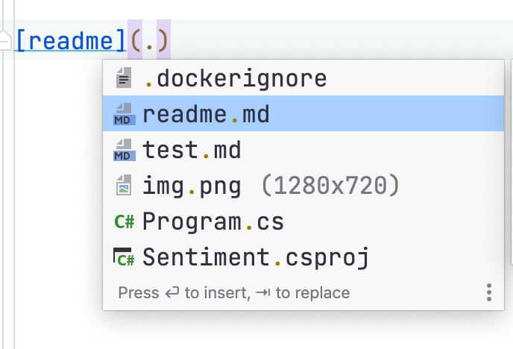The image size is (513, 349).
Task: Click the test.md Markdown file icon
Action: [x=124, y=149]
